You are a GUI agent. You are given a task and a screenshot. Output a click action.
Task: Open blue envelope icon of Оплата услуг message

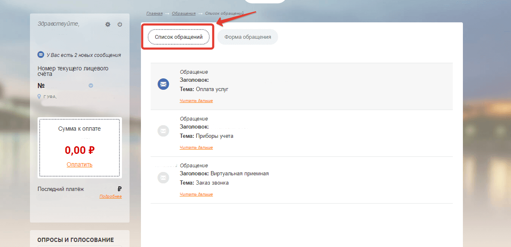click(163, 84)
